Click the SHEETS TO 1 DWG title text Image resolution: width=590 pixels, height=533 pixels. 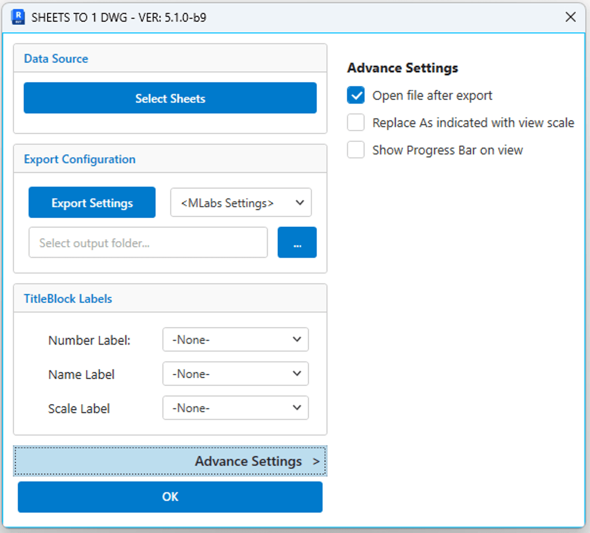tap(119, 17)
